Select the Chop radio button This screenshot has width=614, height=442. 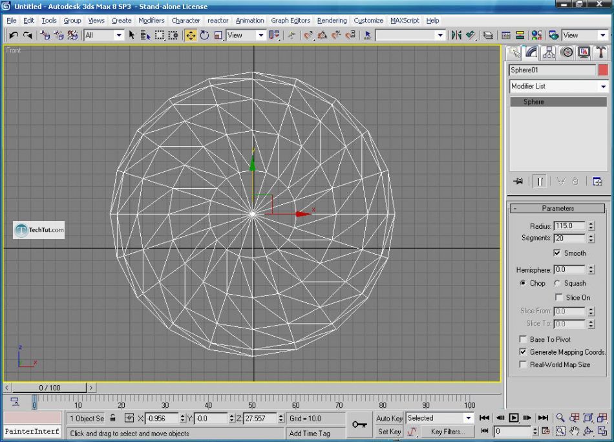point(522,282)
